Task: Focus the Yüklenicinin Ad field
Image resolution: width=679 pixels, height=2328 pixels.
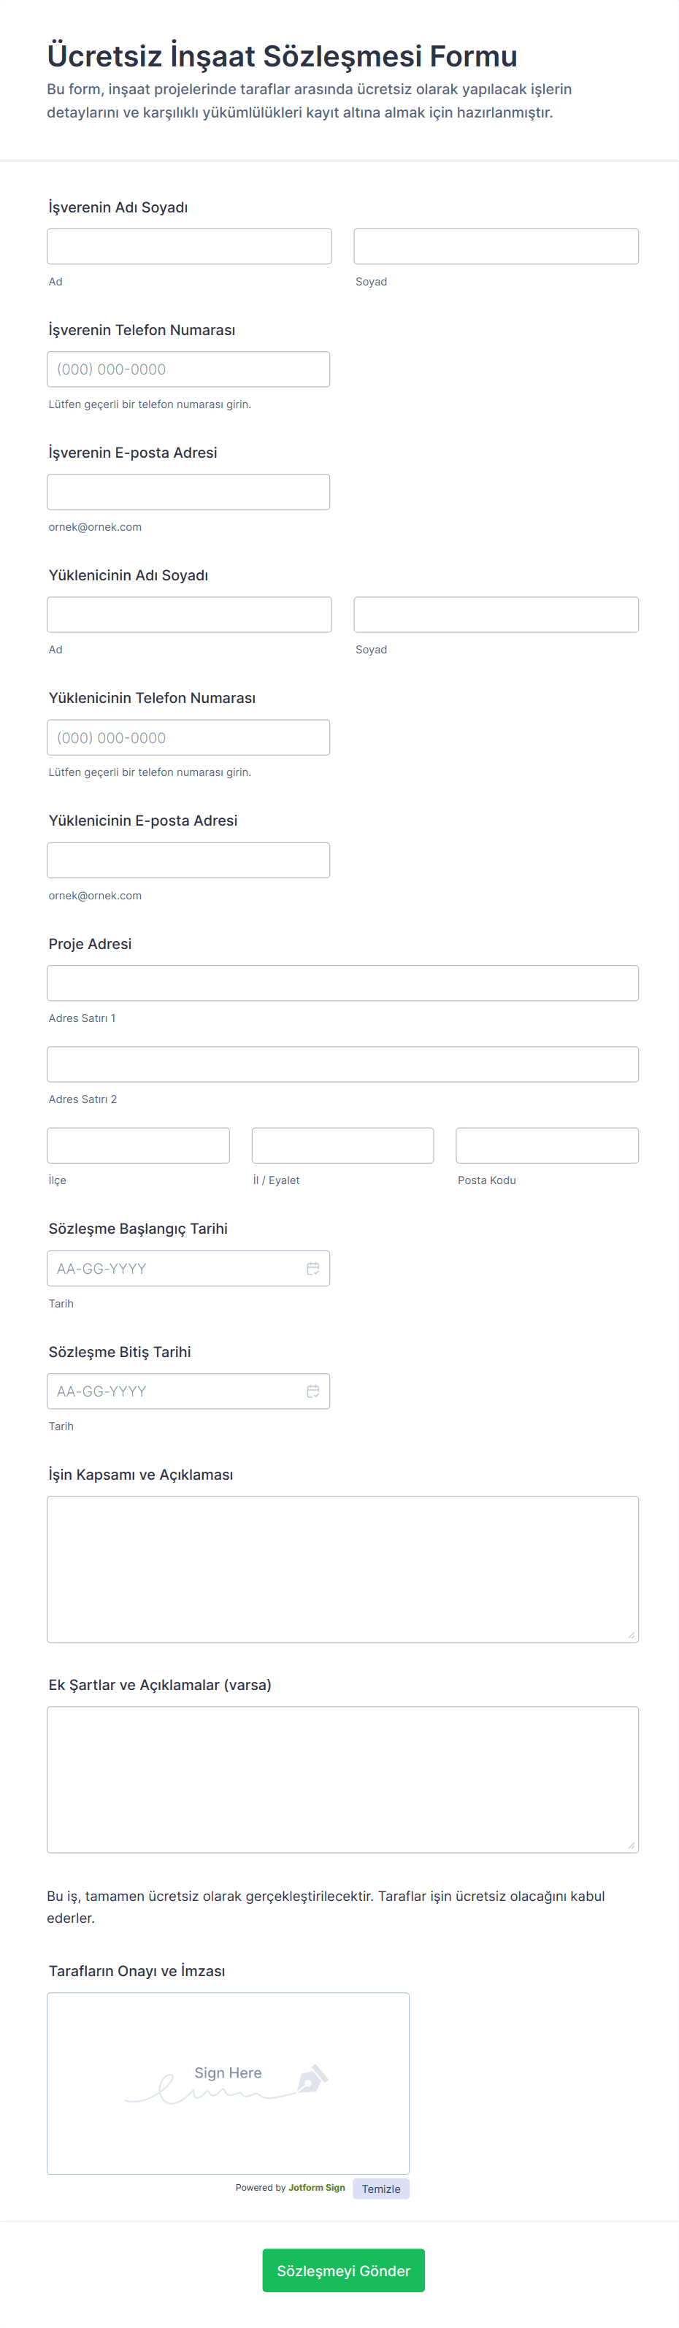Action: tap(189, 615)
